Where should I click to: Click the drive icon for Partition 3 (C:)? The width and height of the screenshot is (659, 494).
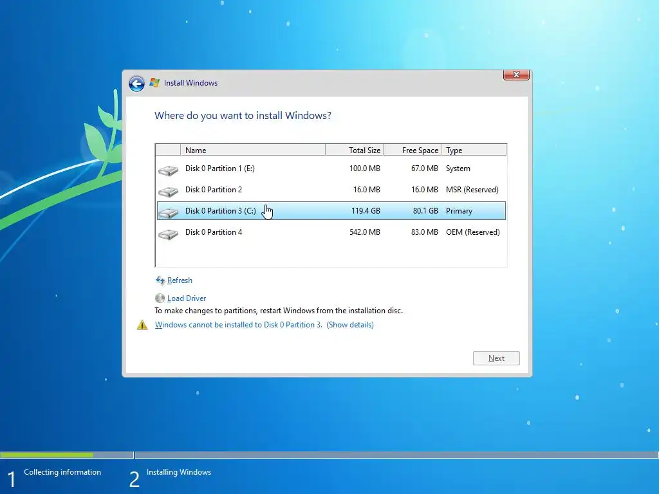pos(168,213)
